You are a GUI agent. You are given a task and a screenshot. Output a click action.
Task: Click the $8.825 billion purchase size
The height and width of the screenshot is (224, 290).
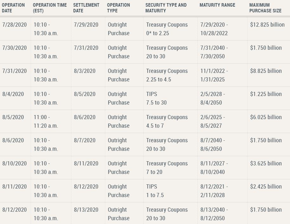pos(266,71)
